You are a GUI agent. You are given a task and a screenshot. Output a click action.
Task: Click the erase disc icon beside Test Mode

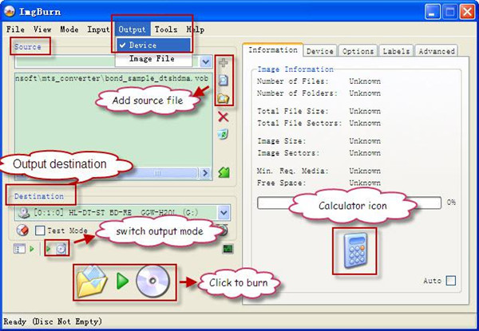[22, 231]
